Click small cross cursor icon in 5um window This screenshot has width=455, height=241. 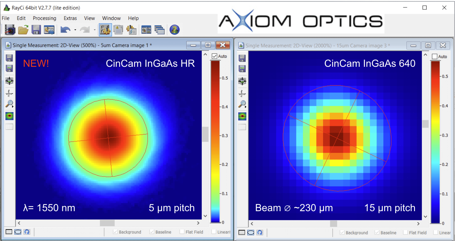9,93
